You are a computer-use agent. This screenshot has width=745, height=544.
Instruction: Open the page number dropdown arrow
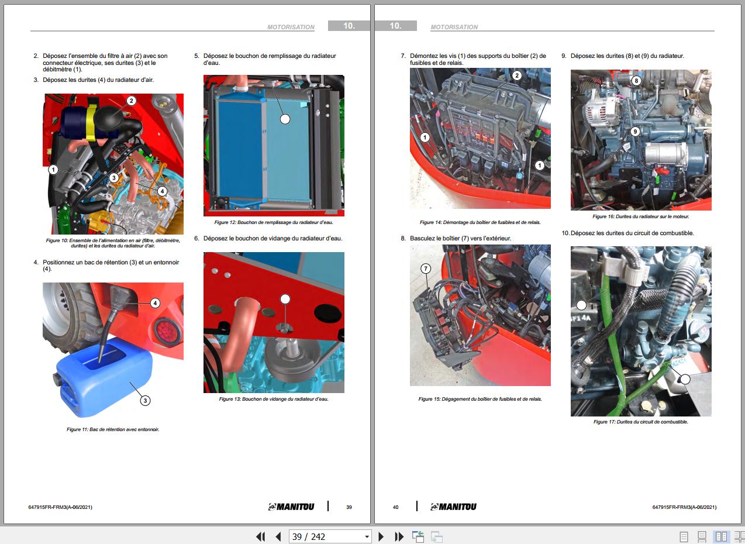(x=367, y=536)
